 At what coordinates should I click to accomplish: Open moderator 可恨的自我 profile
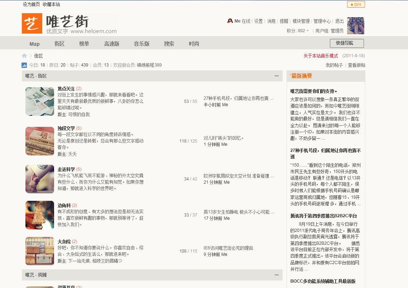point(79,114)
